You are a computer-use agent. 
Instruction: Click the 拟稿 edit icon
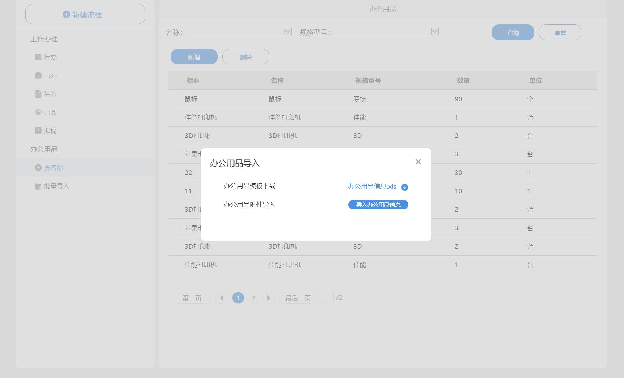pos(38,131)
